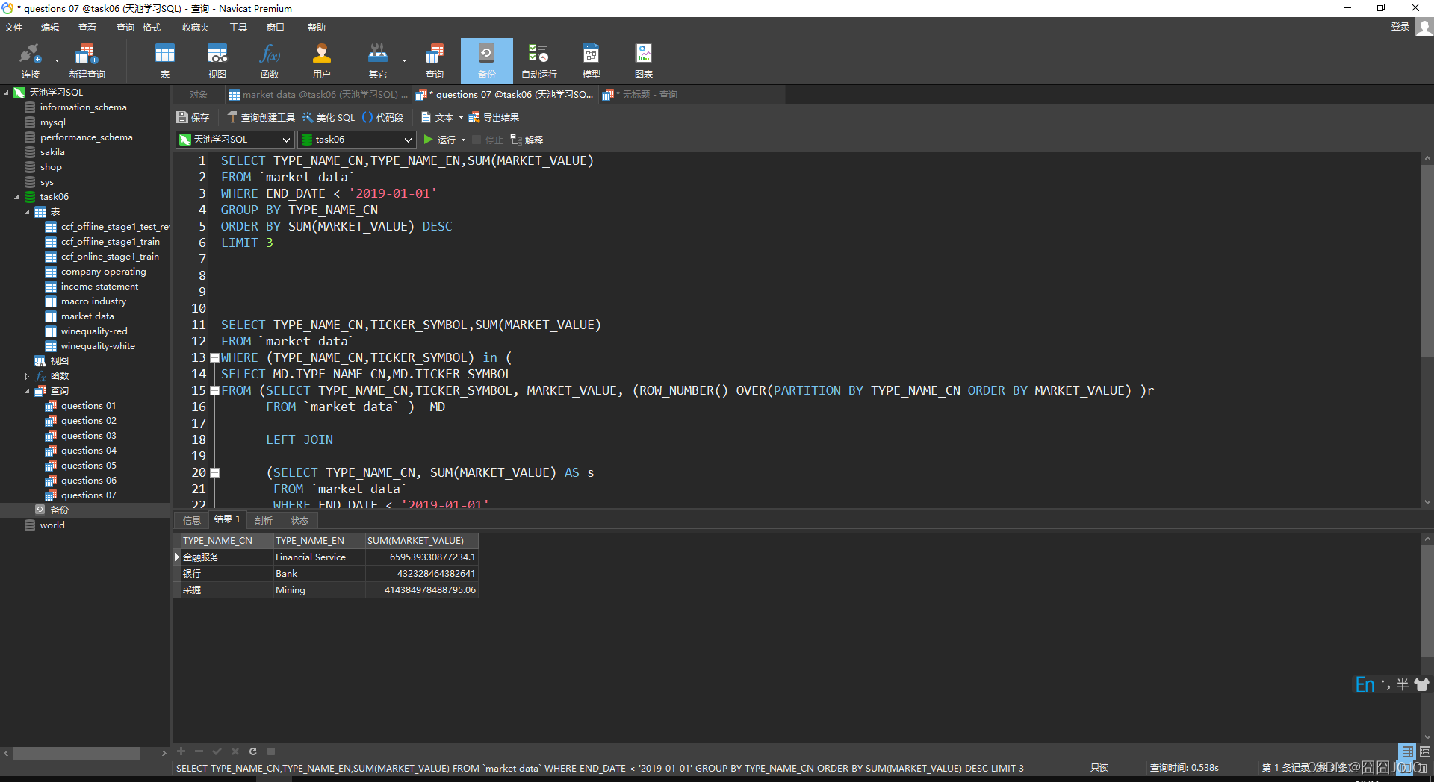Open the 自动运行 (Automation) toolbar icon

[x=539, y=60]
